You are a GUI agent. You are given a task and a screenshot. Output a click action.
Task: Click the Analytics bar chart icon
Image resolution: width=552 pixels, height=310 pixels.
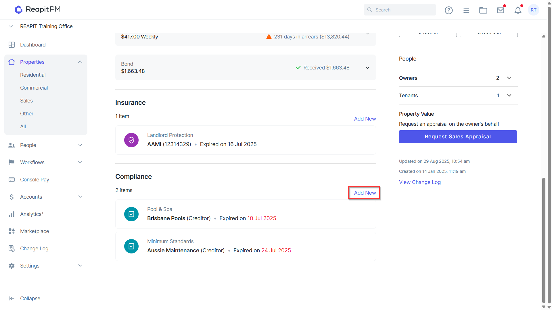pos(12,214)
